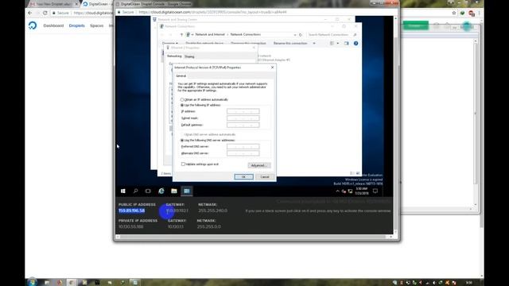The width and height of the screenshot is (509, 286).
Task: Click the vertical scrollbar of the console window
Action: pos(395,125)
